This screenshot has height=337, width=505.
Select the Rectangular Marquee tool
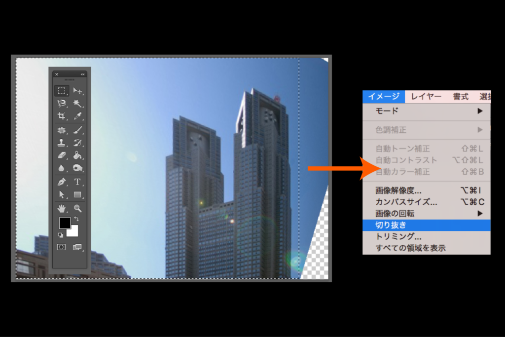[62, 91]
